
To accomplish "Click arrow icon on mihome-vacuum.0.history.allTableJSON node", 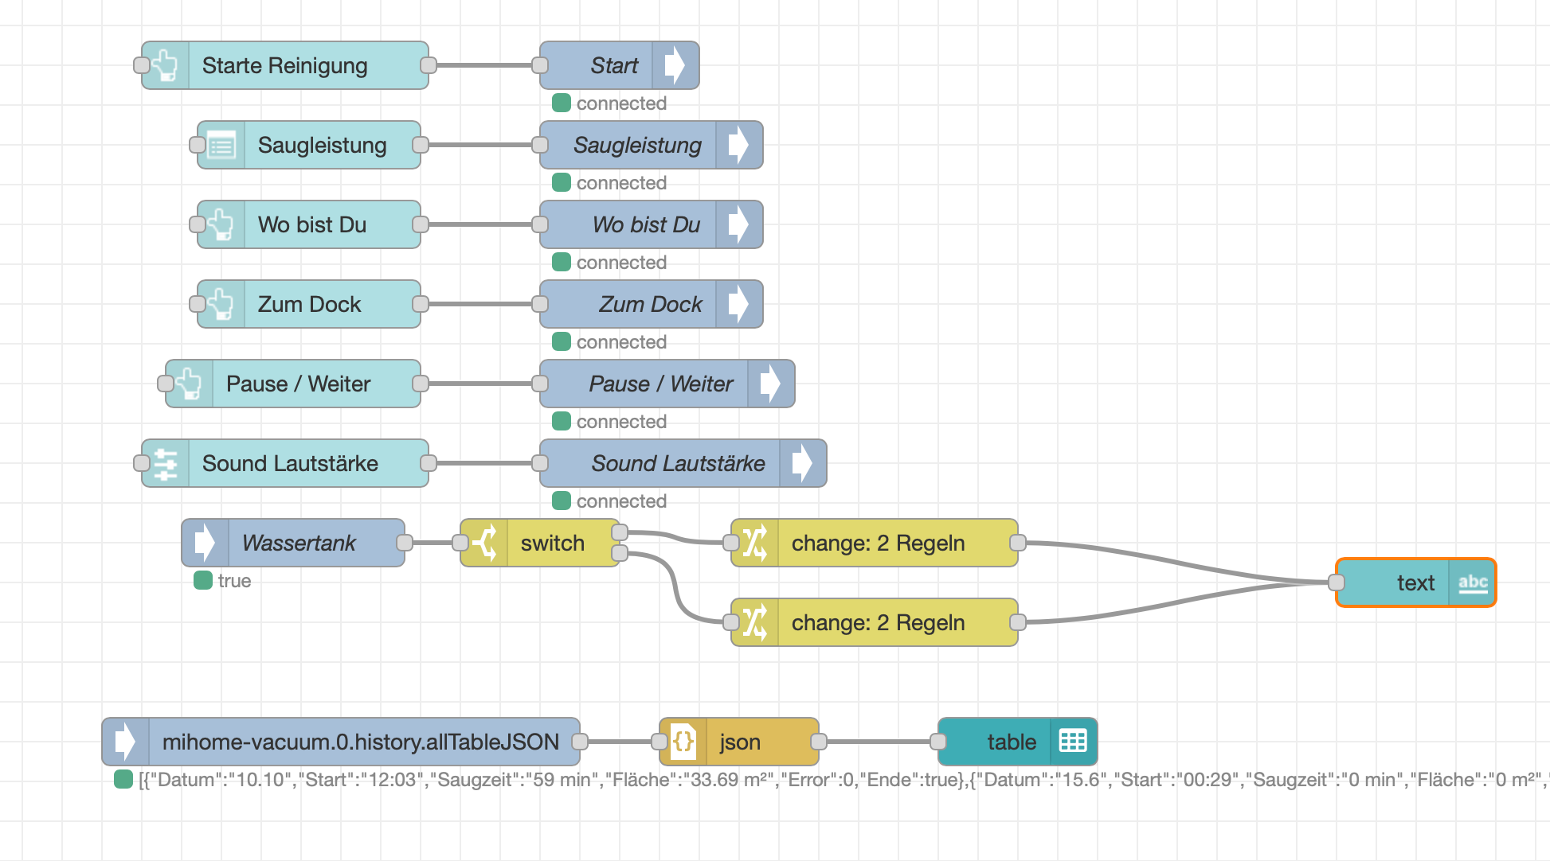I will click(x=126, y=742).
